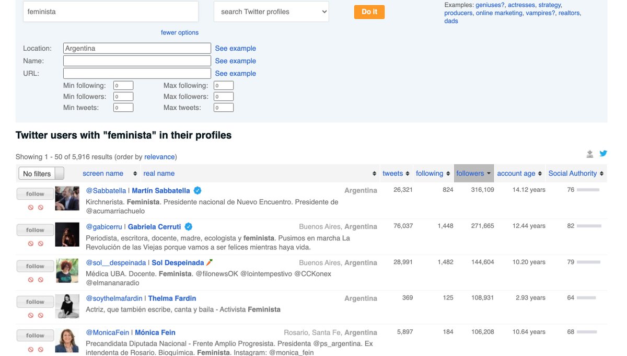Viewport: 627px width, 356px height.
Task: Click the following column sort arrows
Action: (x=448, y=174)
